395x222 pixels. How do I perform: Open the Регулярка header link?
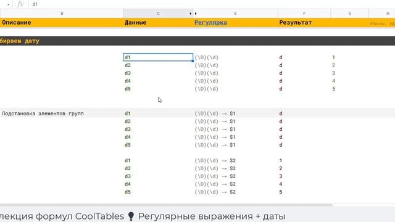210,22
